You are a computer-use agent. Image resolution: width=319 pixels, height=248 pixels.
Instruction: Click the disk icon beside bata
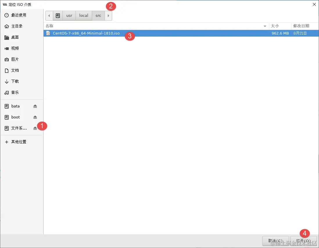pyautogui.click(x=6, y=106)
